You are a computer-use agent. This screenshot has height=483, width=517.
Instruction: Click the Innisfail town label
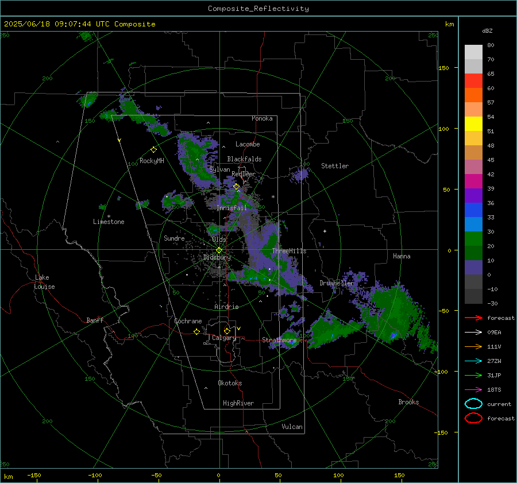coord(232,208)
